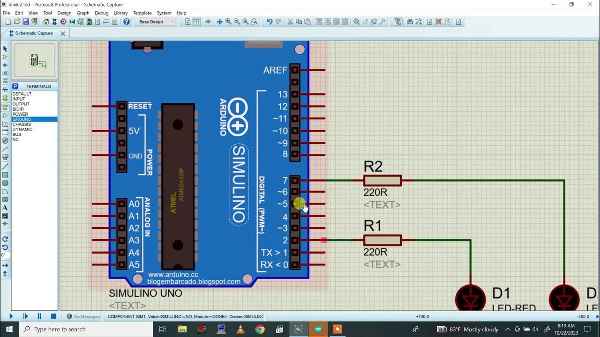Open the Debug menu
Screen dimensions: 600x337
click(x=101, y=13)
